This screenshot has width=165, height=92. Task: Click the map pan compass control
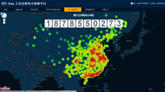(4, 16)
